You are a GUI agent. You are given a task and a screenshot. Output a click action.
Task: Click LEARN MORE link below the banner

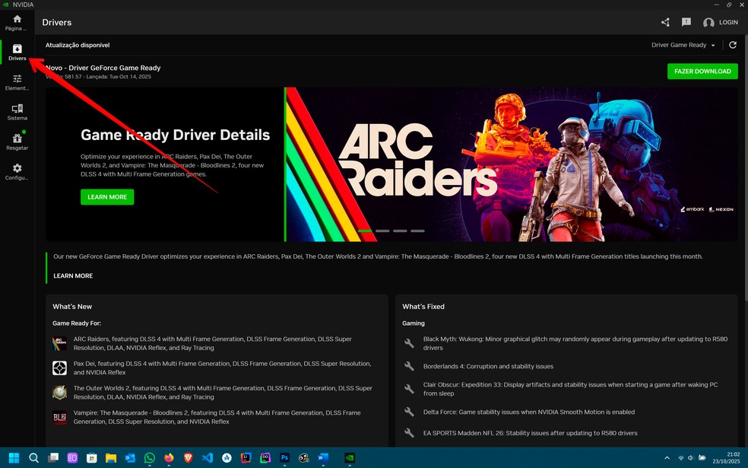tap(73, 275)
